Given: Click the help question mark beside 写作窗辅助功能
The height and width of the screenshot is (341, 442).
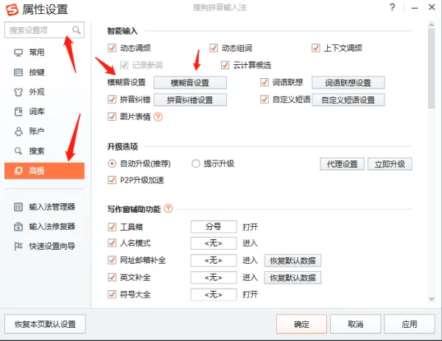Looking at the screenshot, I should (x=168, y=208).
